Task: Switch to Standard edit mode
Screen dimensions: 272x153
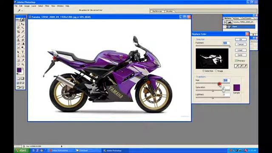Action: pyautogui.click(x=18, y=78)
